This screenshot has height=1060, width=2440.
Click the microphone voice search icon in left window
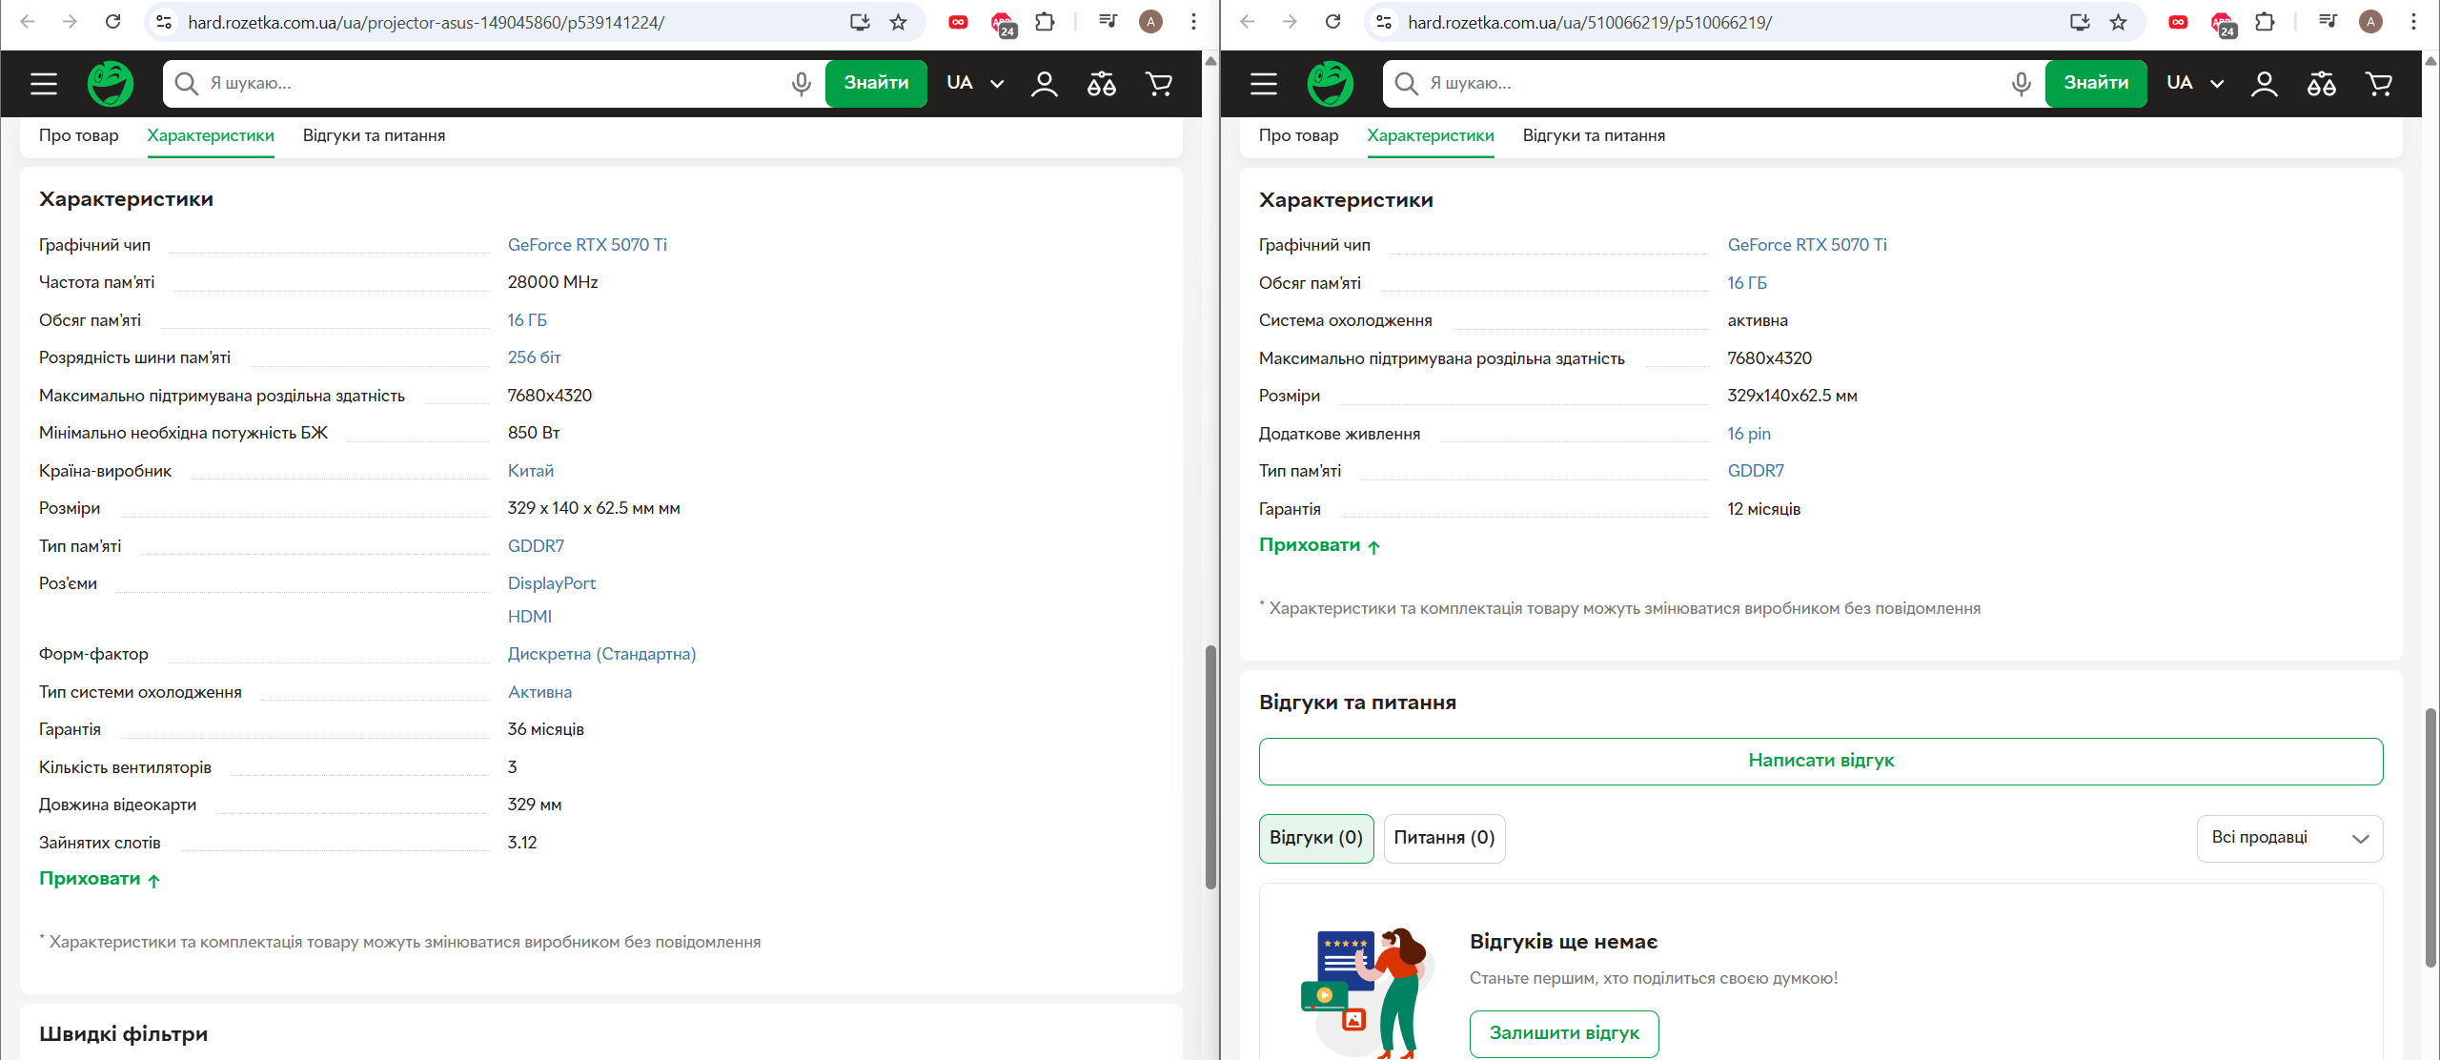(801, 84)
